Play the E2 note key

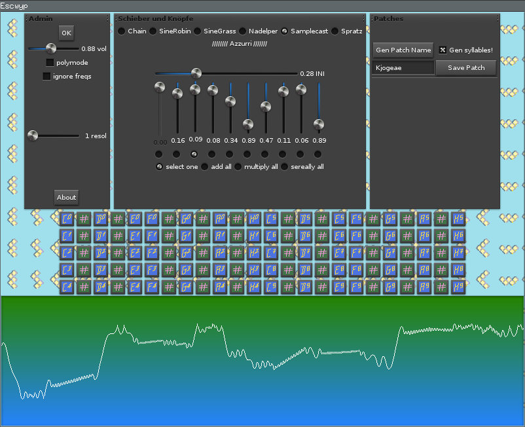tap(135, 252)
